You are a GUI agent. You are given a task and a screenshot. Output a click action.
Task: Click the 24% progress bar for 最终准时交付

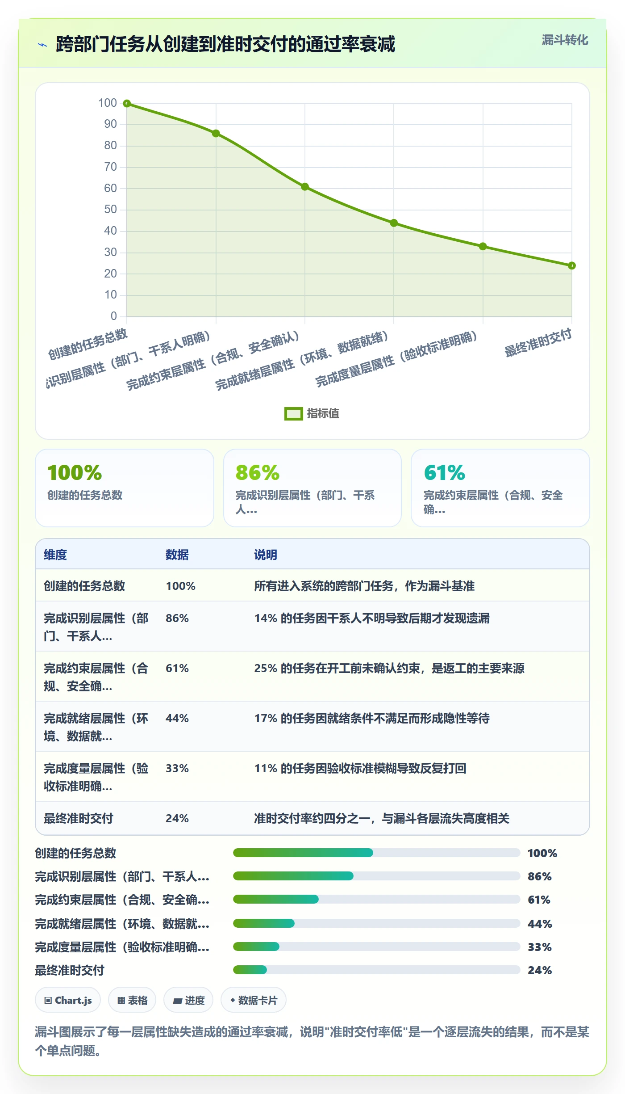pyautogui.click(x=376, y=970)
